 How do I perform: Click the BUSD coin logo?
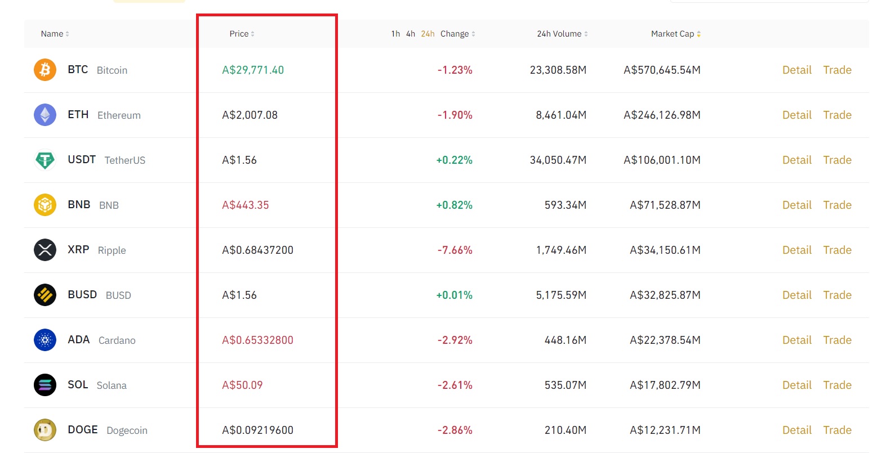tap(45, 295)
